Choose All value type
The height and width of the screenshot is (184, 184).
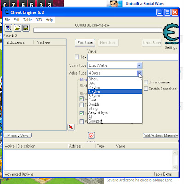pyautogui.click(x=115, y=117)
